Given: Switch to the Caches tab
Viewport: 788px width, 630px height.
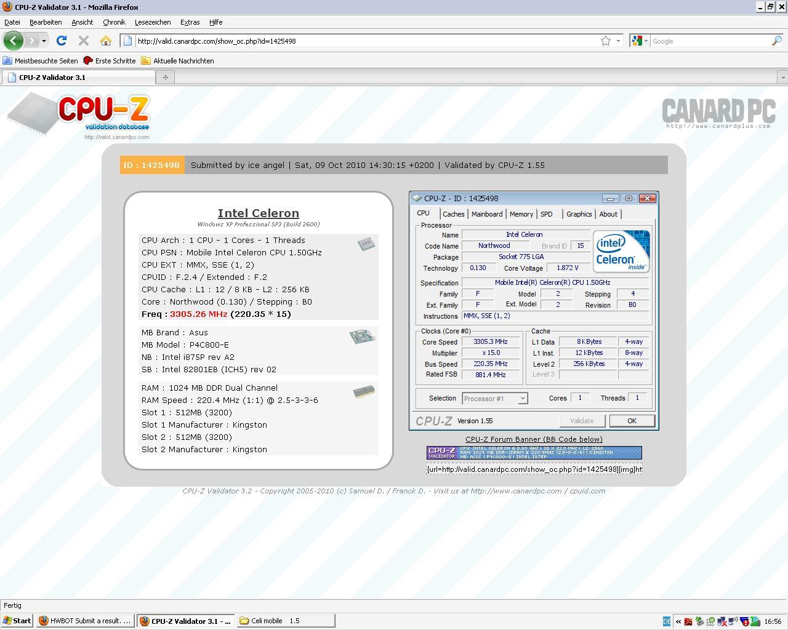Looking at the screenshot, I should [x=454, y=214].
